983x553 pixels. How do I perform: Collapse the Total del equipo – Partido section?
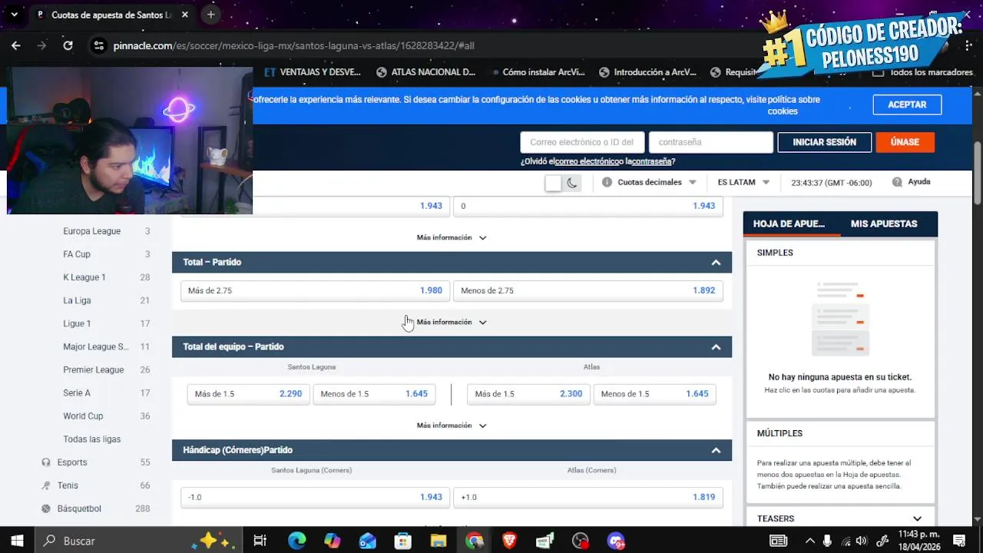pyautogui.click(x=716, y=347)
